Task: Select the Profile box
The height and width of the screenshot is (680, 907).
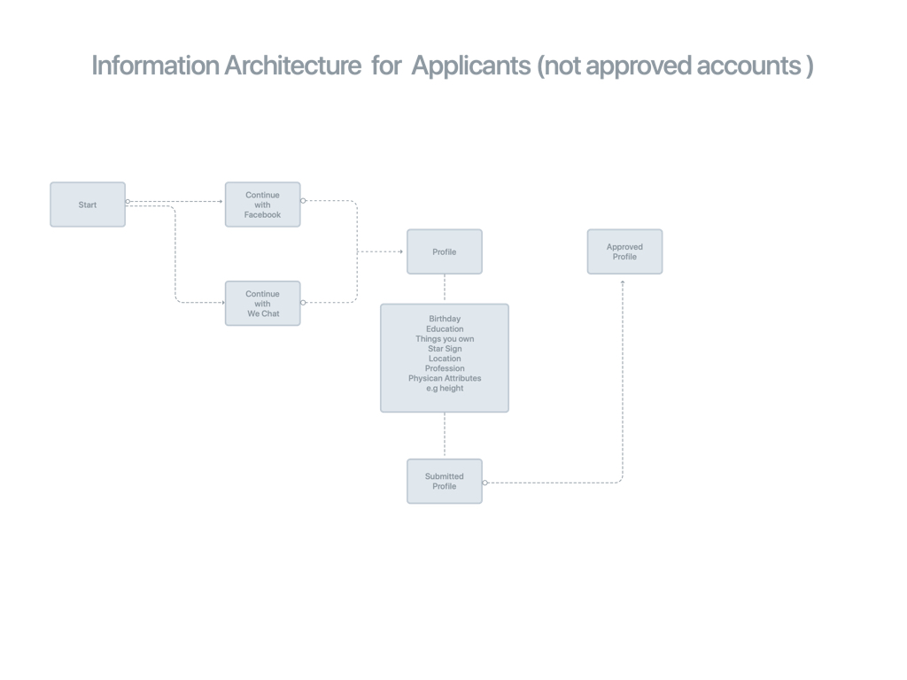Action: point(444,251)
